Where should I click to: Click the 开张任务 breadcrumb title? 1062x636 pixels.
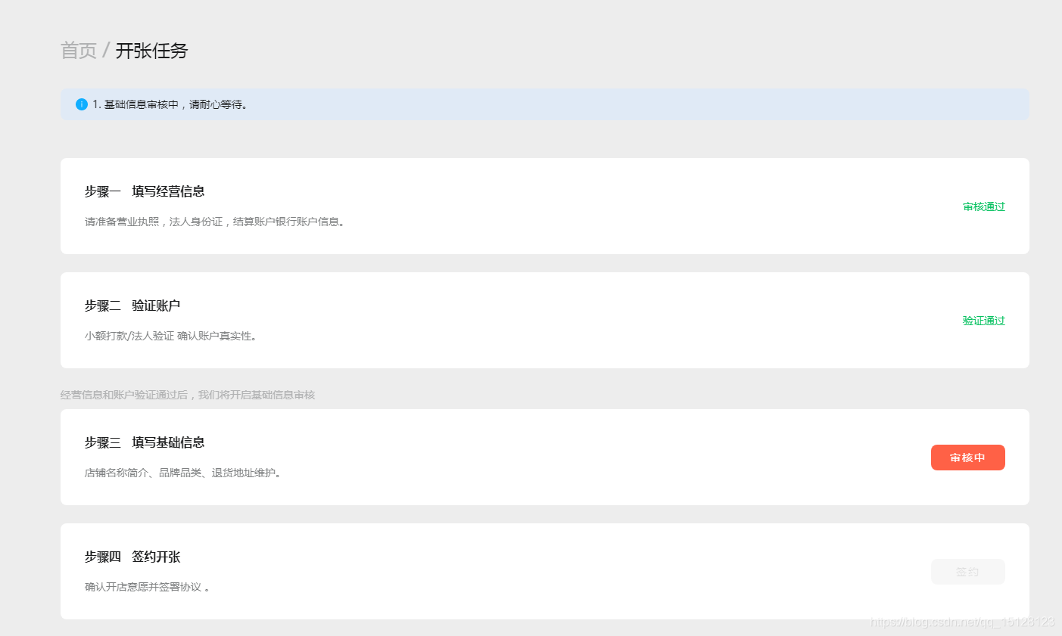[151, 51]
